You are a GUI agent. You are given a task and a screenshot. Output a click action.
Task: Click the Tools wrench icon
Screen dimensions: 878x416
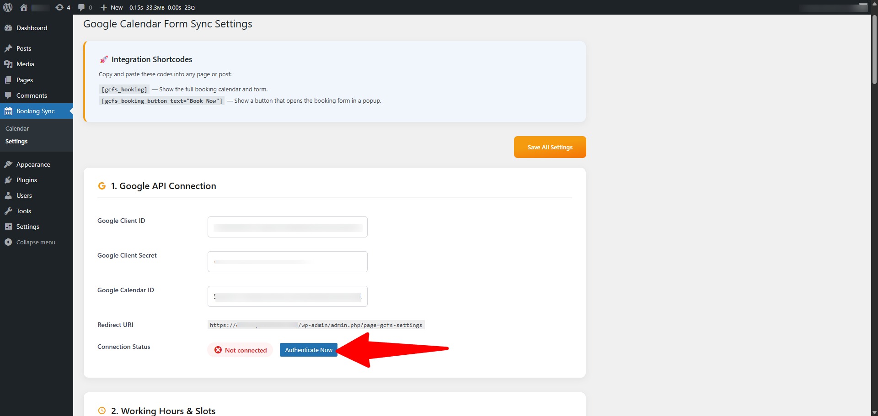click(8, 211)
